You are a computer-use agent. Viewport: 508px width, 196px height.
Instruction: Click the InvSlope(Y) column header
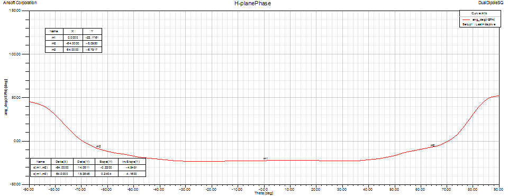coord(130,161)
